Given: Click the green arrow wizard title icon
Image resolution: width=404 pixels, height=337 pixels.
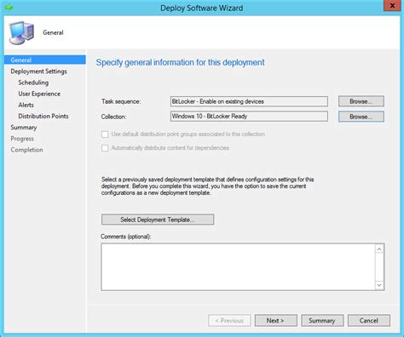Looking at the screenshot, I should pos(9,7).
